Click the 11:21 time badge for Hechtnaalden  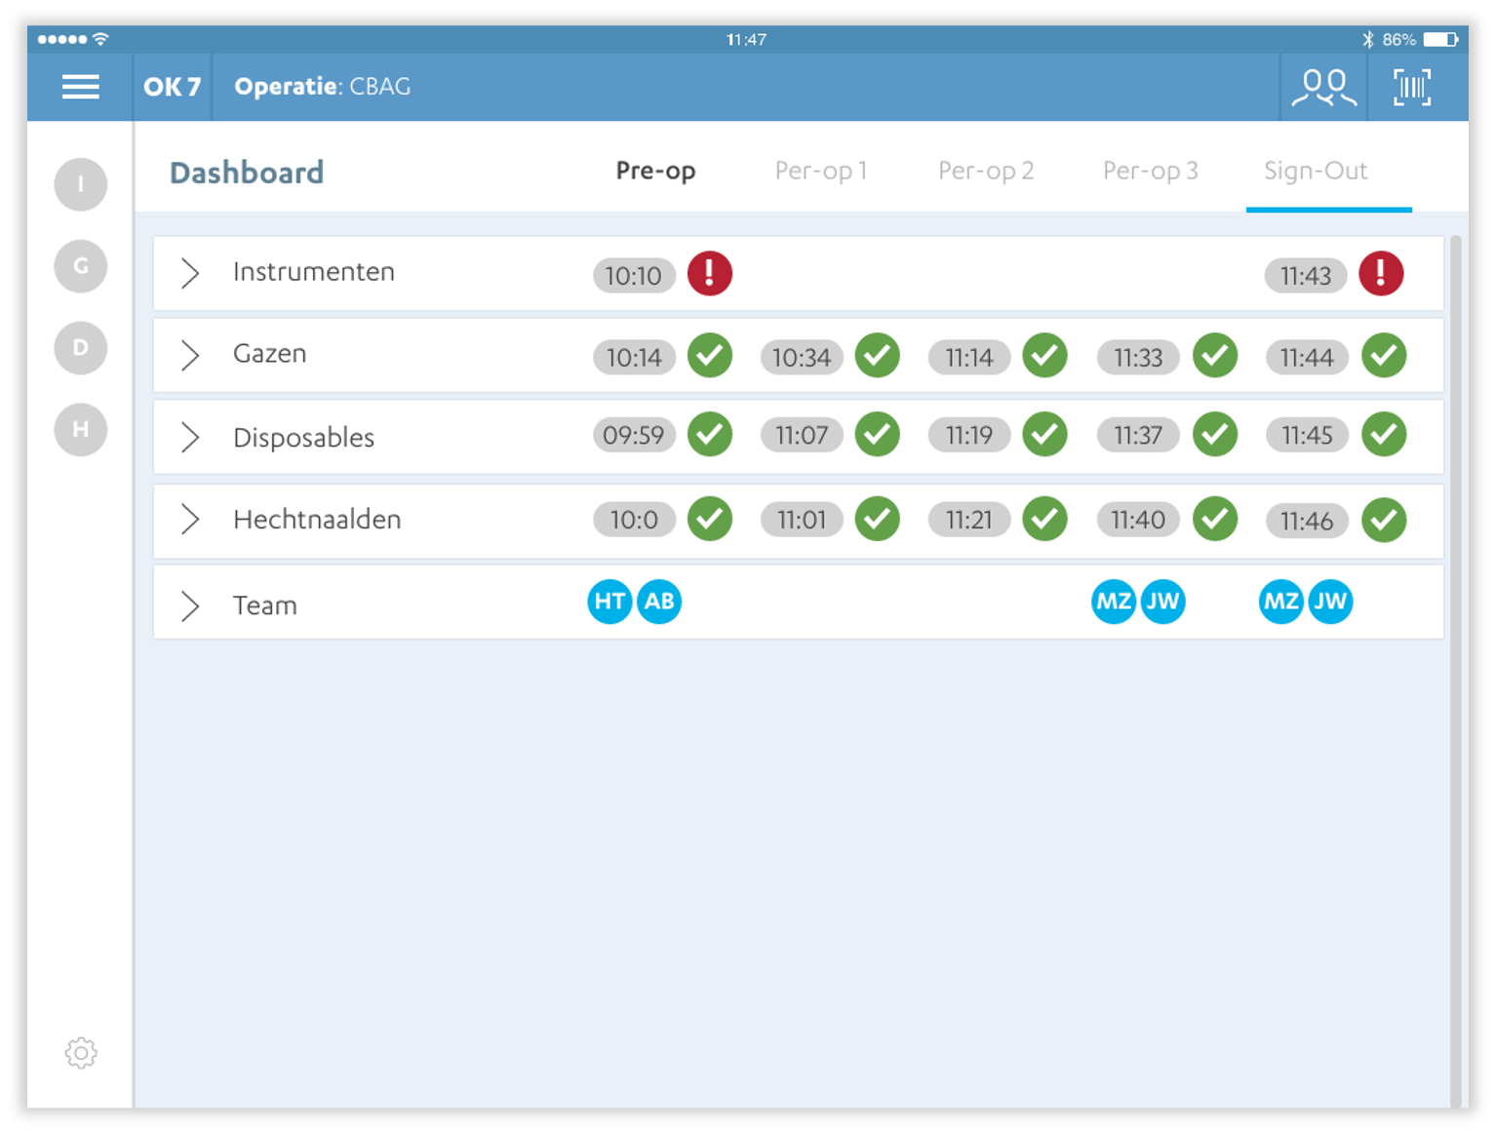click(x=968, y=520)
